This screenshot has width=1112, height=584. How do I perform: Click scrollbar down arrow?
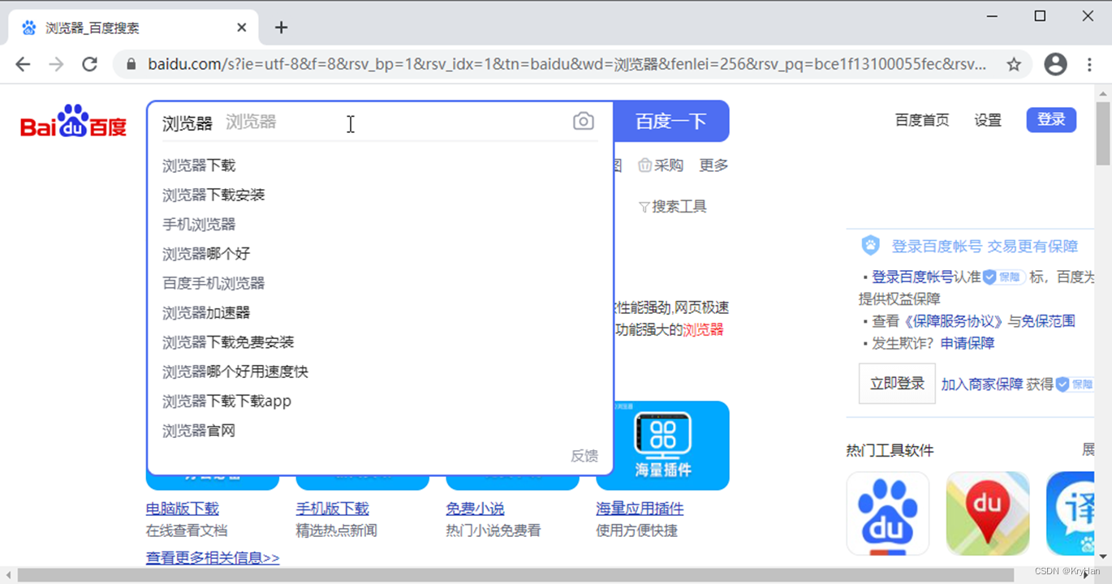pyautogui.click(x=1103, y=557)
